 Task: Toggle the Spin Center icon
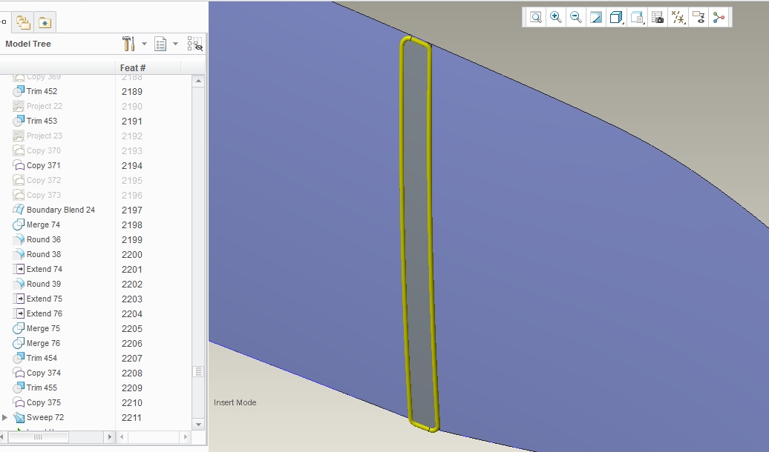point(719,18)
